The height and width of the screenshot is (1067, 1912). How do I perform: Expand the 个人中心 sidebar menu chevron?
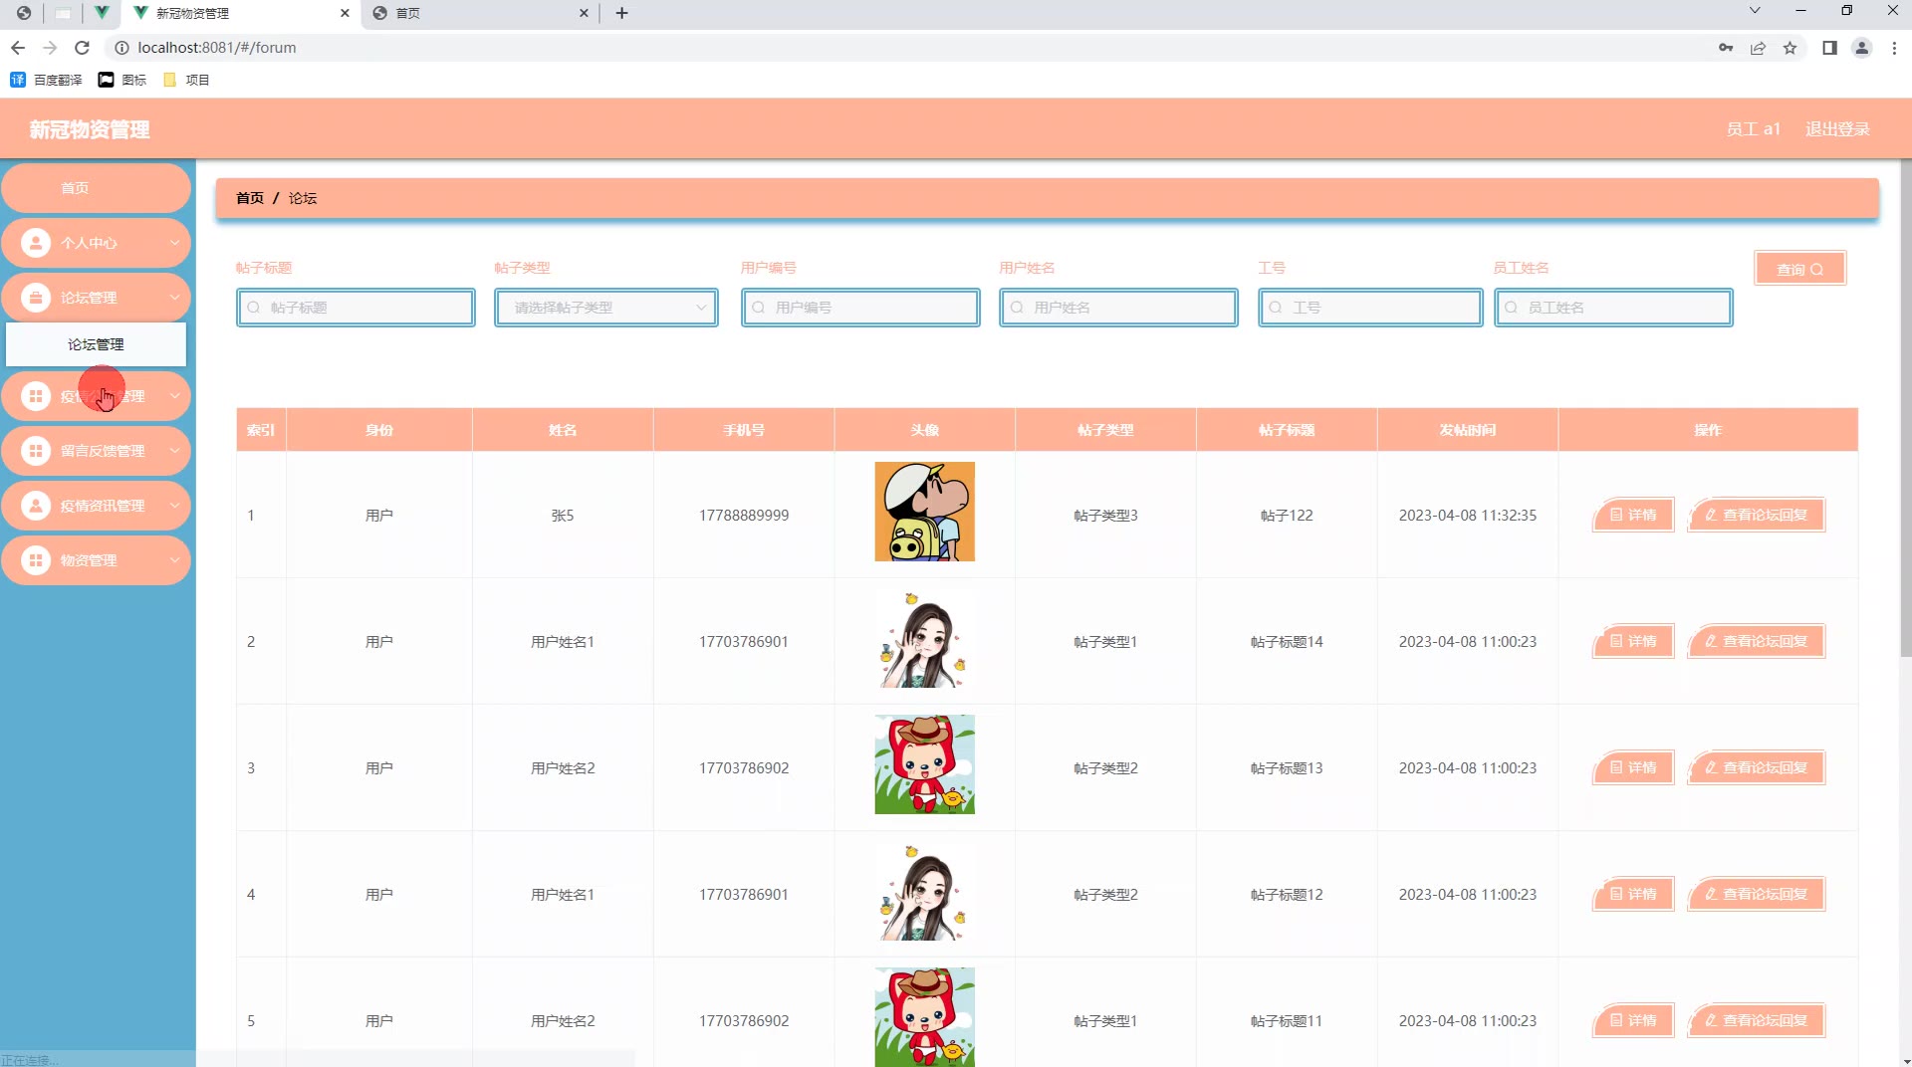(x=174, y=243)
